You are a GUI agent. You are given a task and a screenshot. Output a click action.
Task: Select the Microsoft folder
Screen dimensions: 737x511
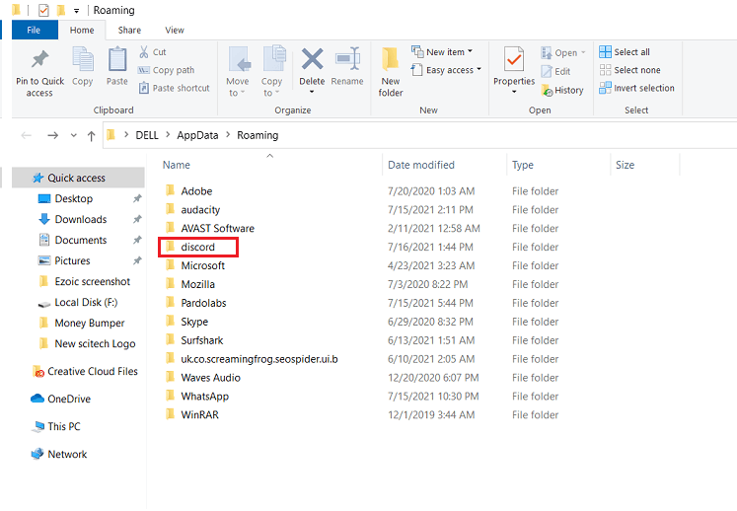coord(203,265)
